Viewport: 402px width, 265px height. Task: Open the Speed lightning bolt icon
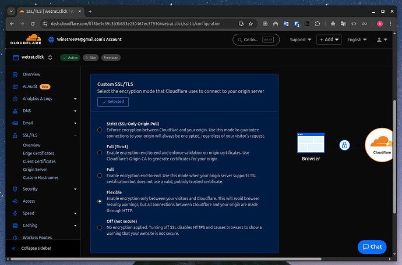click(15, 213)
